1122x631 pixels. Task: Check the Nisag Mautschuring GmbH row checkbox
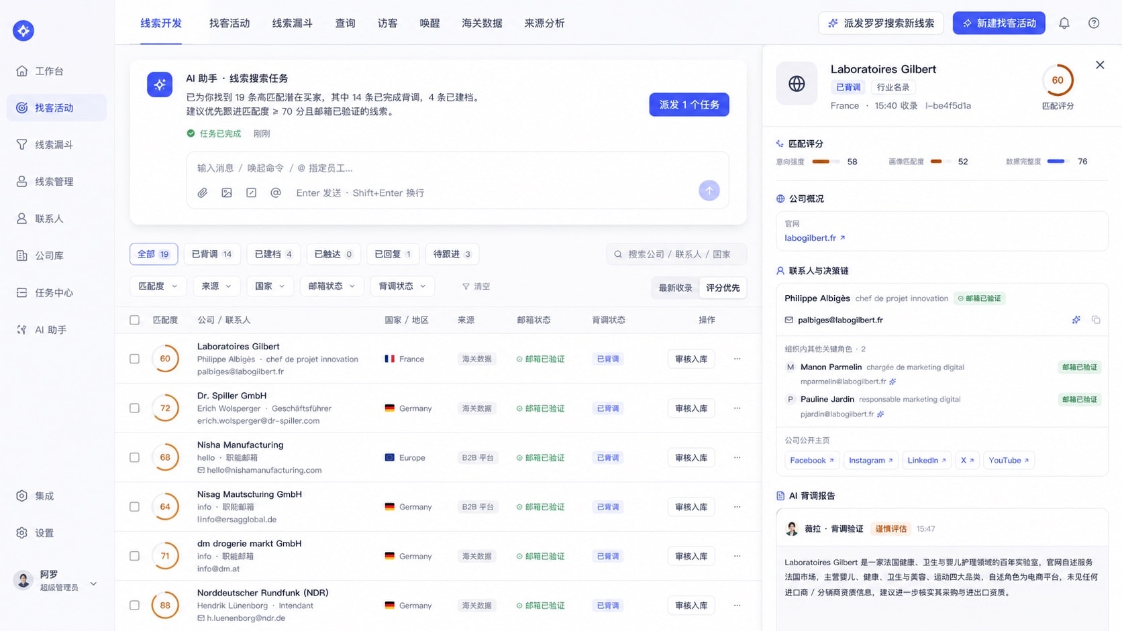pos(135,507)
